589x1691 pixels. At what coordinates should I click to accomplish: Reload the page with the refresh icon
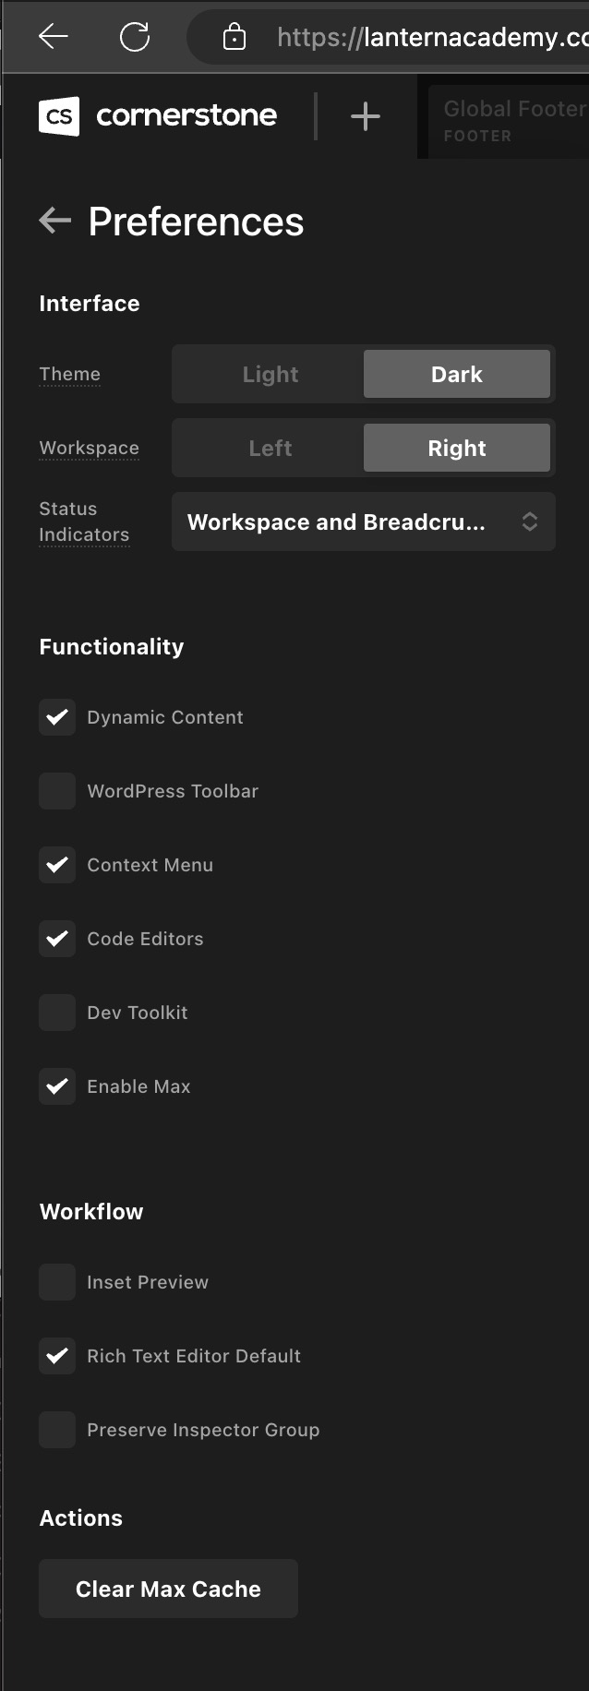click(x=135, y=37)
